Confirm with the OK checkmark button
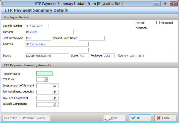The width and height of the screenshot is (179, 123). click(140, 118)
